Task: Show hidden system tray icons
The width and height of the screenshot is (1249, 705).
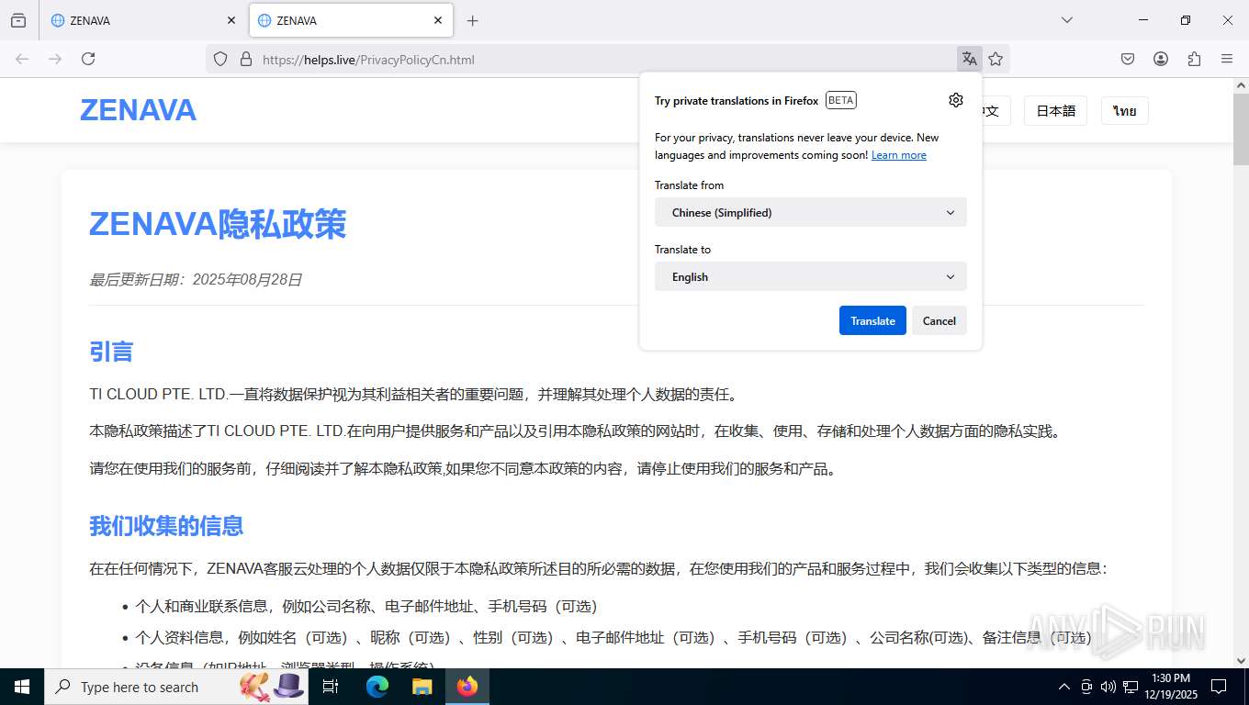Action: point(1064,687)
